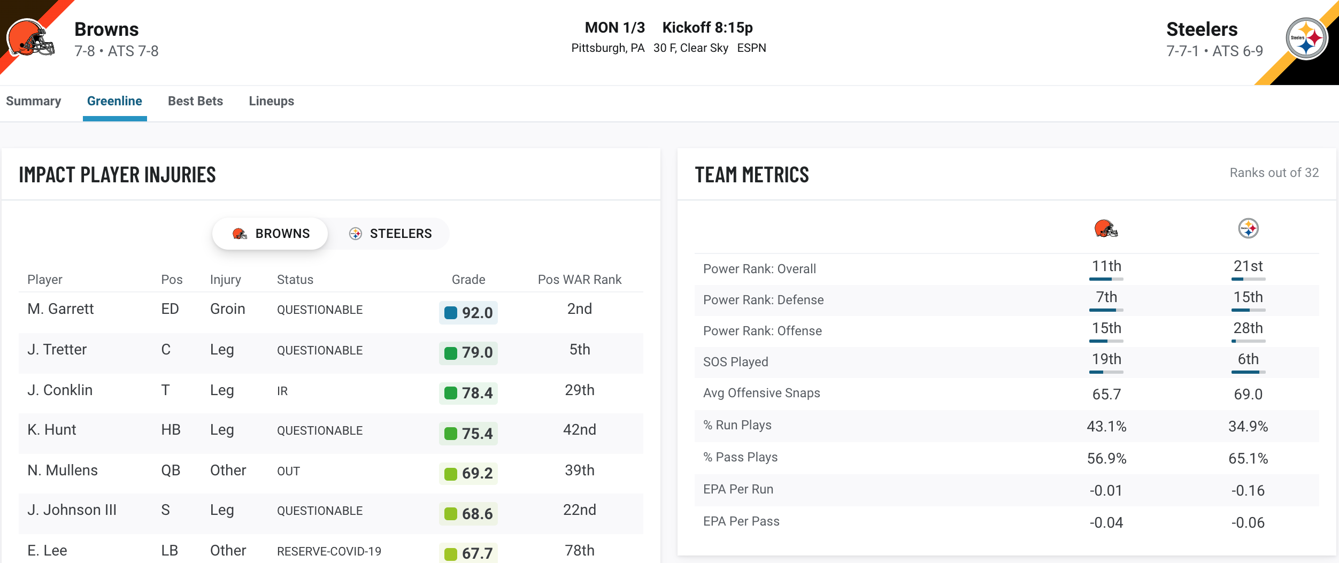
Task: Open the Summary tab
Action: (34, 101)
